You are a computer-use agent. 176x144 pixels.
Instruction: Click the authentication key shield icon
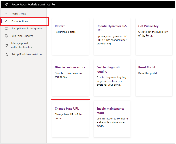6,45
